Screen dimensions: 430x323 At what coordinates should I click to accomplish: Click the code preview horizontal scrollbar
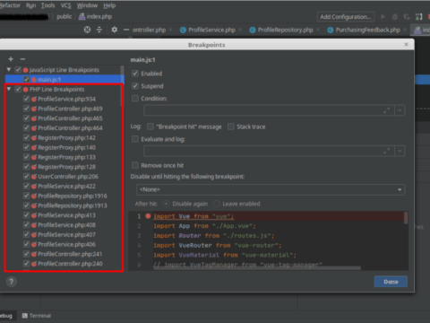click(x=257, y=268)
